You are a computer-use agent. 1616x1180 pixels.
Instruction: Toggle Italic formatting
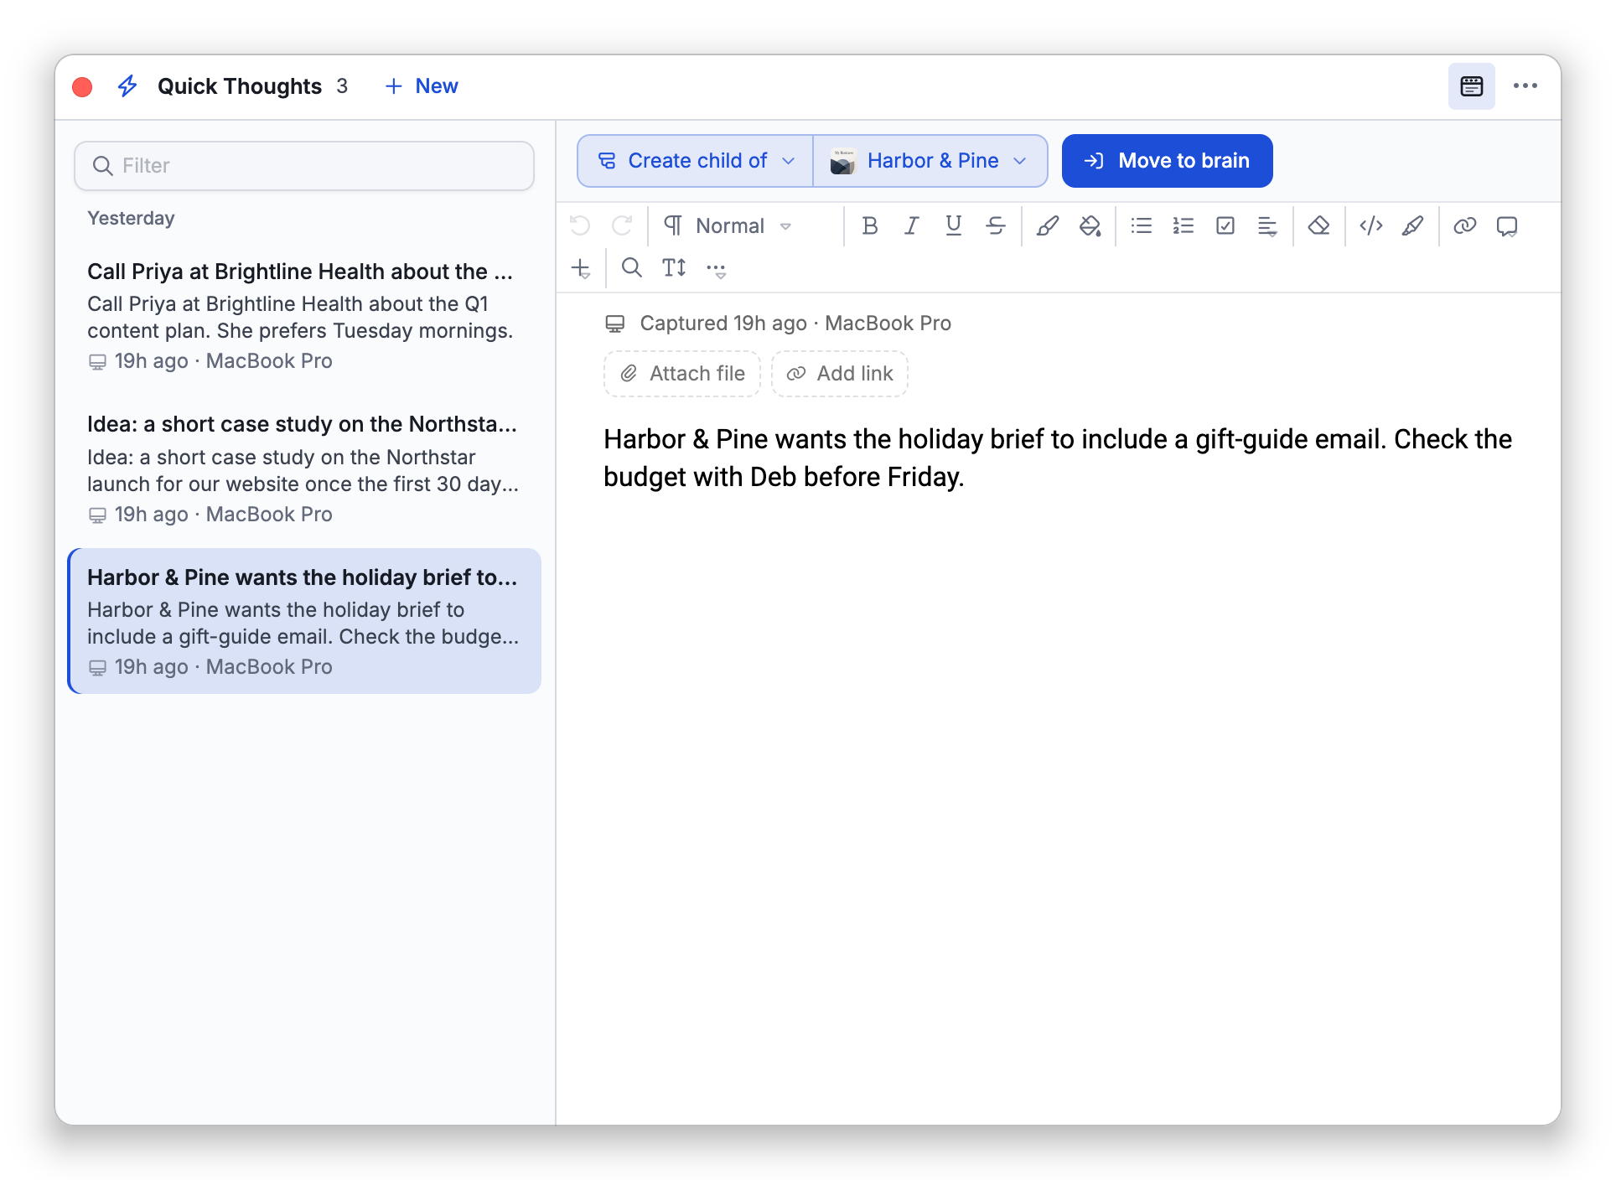pyautogui.click(x=911, y=225)
